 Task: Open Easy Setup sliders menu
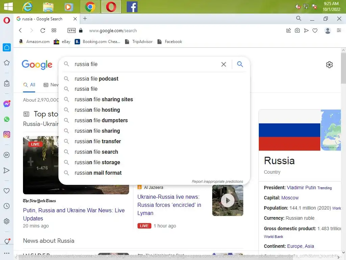tap(339, 30)
